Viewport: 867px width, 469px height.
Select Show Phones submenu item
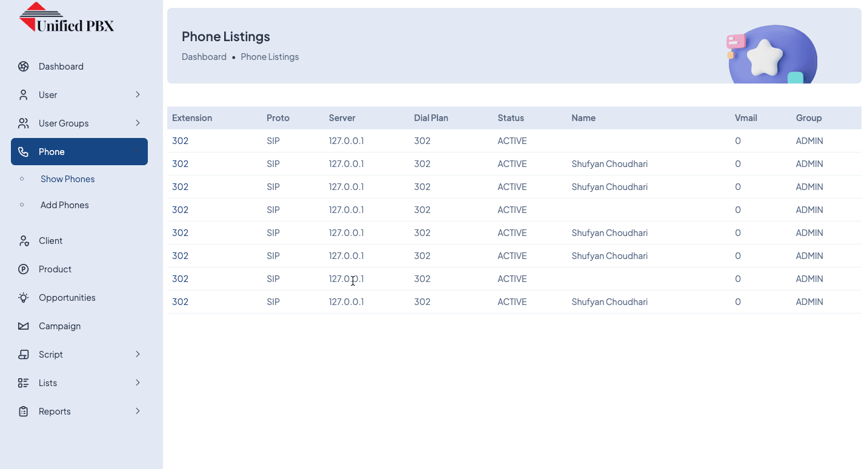point(67,179)
